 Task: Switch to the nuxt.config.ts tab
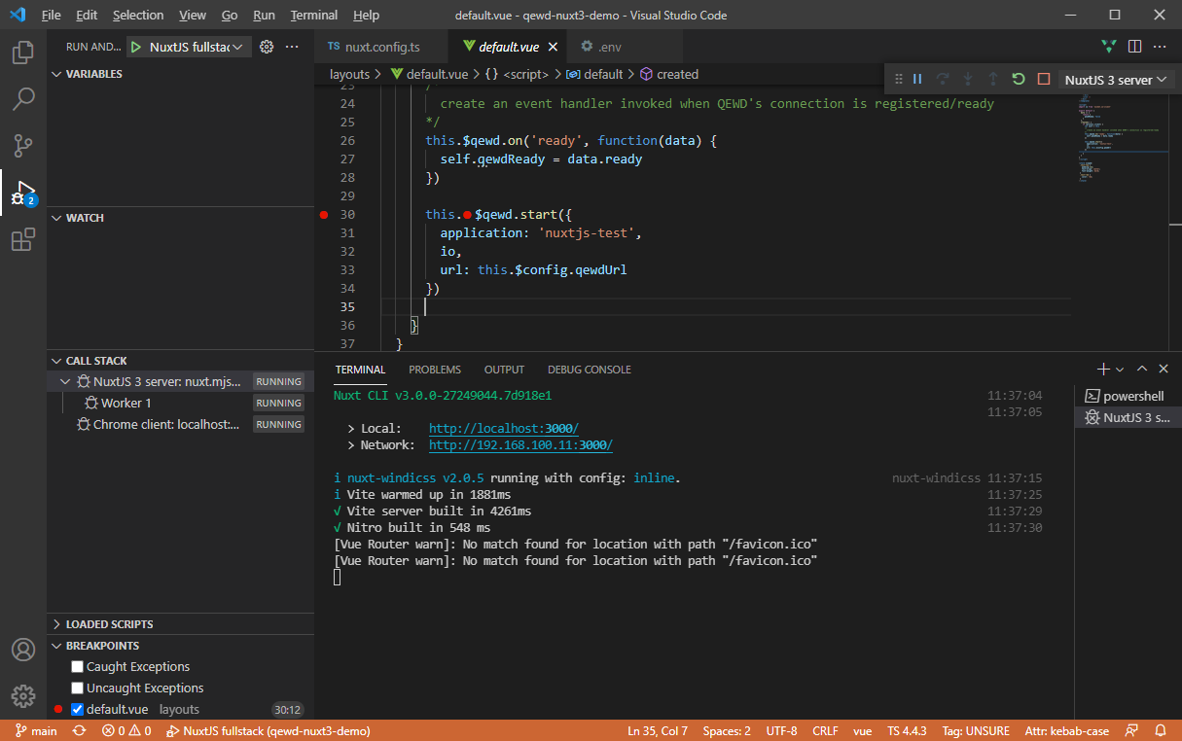point(381,47)
